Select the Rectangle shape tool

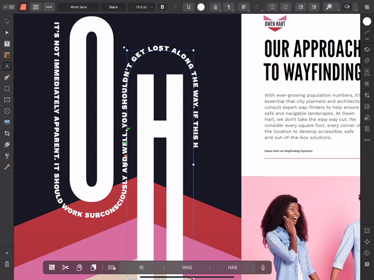tap(7, 89)
